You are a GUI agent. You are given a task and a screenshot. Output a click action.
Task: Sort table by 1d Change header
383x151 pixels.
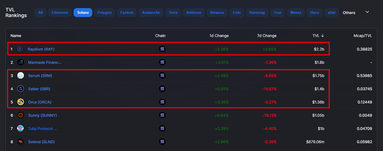(219, 36)
